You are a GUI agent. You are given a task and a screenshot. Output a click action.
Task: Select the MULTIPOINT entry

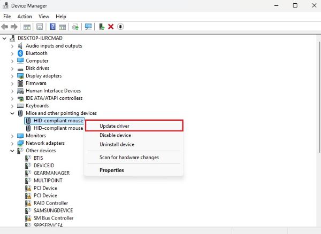[x=48, y=181]
